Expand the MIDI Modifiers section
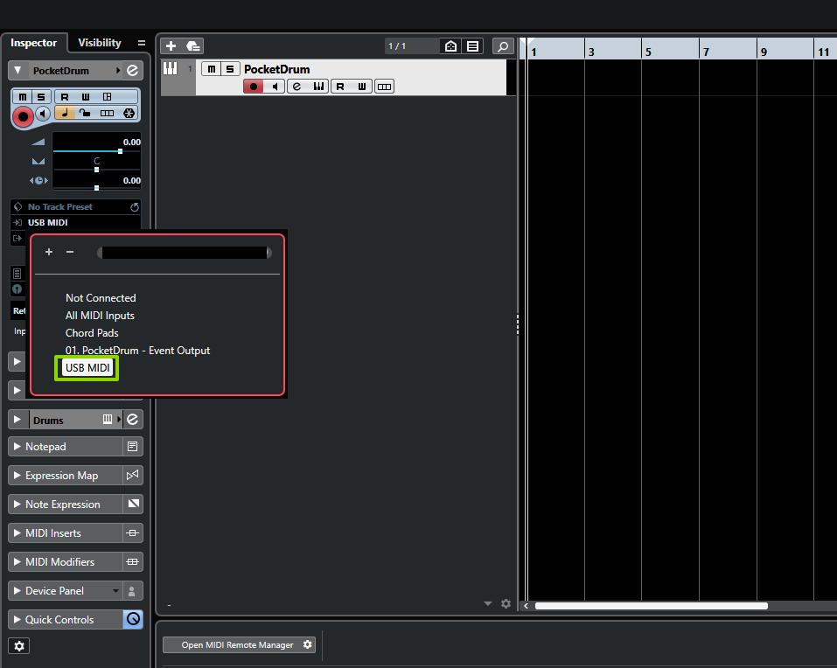The image size is (837, 668). coord(17,562)
